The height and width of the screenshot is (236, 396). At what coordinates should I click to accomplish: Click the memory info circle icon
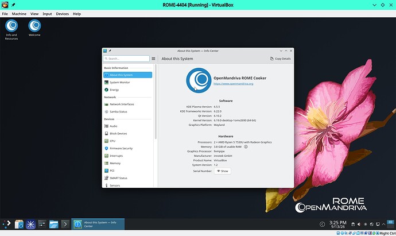coord(246,146)
